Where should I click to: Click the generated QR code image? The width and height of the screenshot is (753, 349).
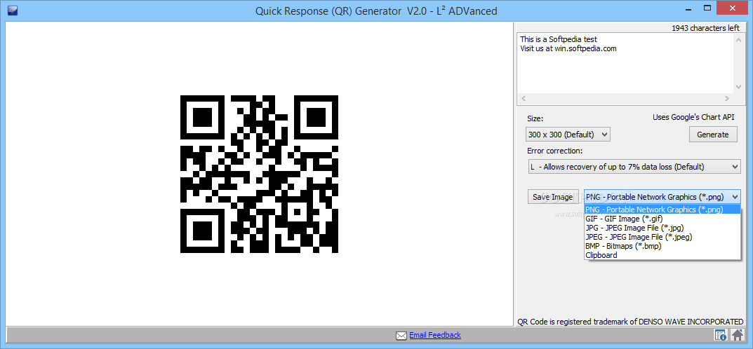(260, 174)
